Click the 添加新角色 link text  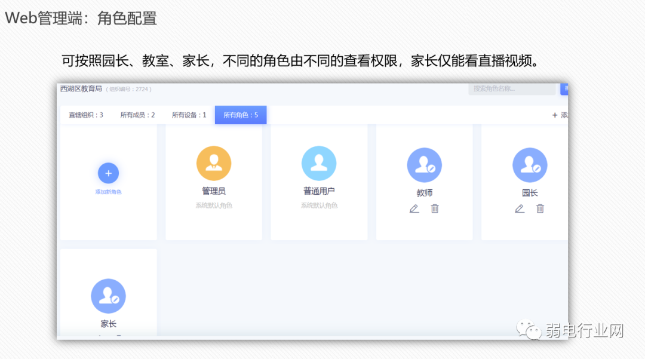click(x=108, y=192)
